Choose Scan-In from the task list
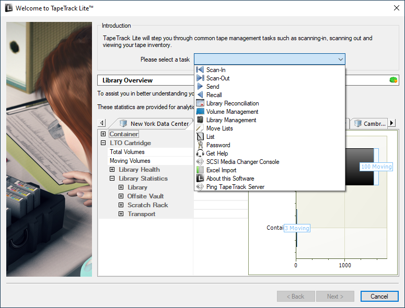The height and width of the screenshot is (308, 405). coord(270,69)
